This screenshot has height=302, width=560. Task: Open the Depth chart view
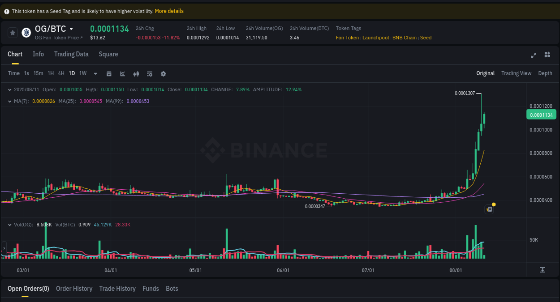(x=545, y=73)
